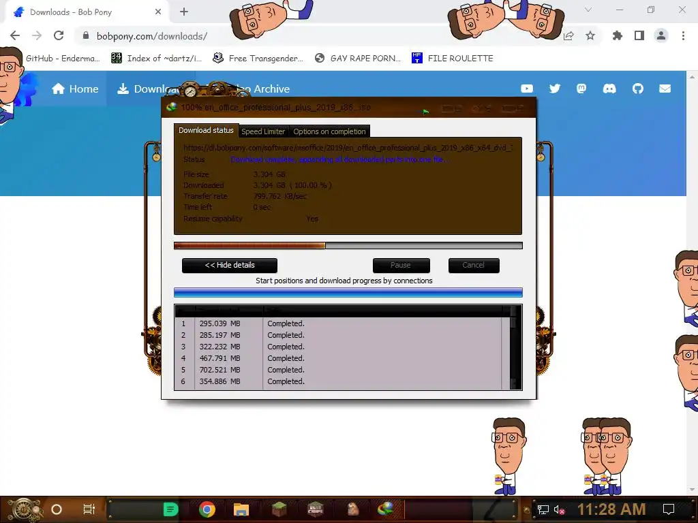
Task: Select connection row 1 with 295.039 MB
Action: pyautogui.click(x=338, y=323)
